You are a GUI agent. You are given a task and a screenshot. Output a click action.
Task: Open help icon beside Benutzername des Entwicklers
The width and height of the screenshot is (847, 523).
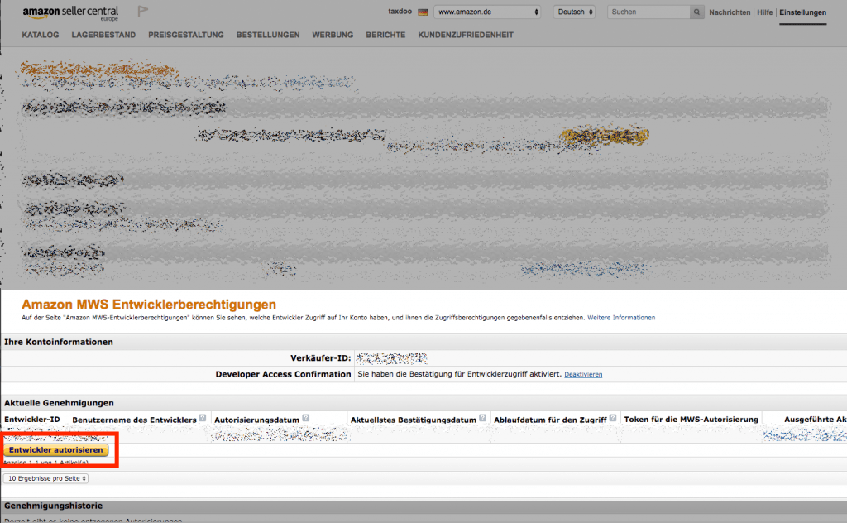[203, 418]
